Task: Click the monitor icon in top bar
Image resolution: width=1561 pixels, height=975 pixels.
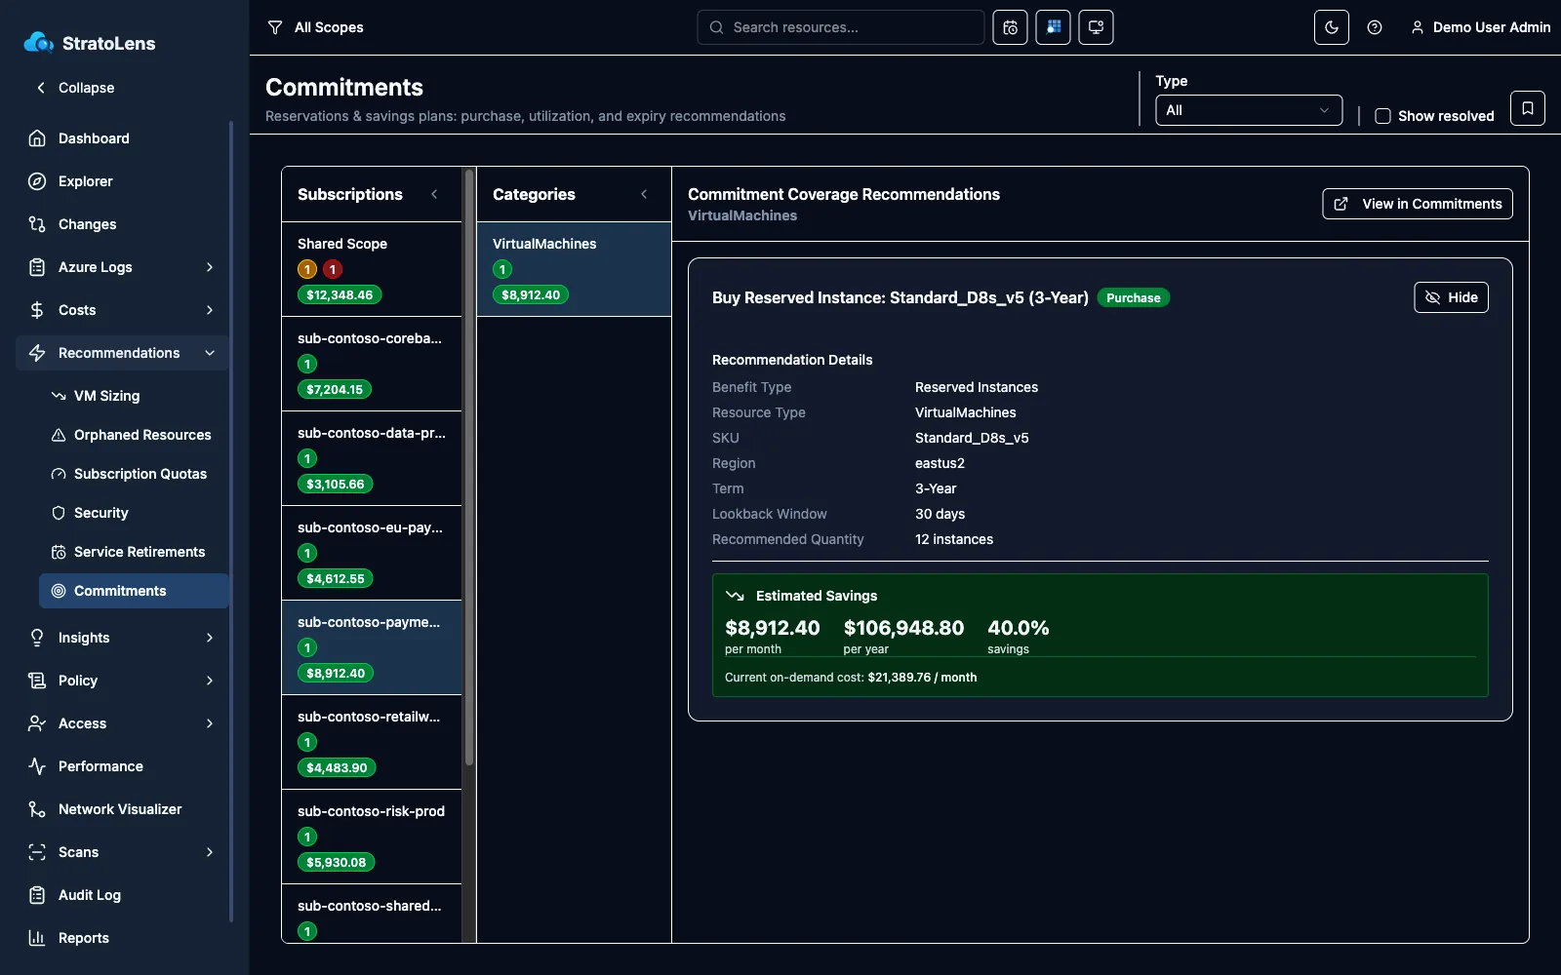Action: 1096,27
